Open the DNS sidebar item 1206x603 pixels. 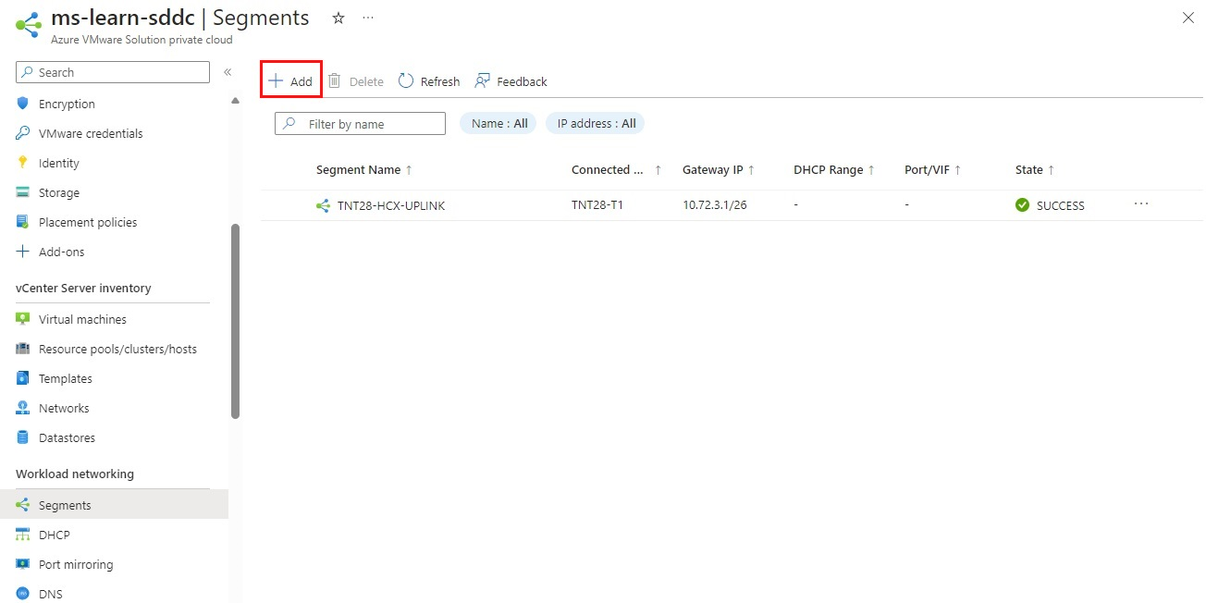51,593
